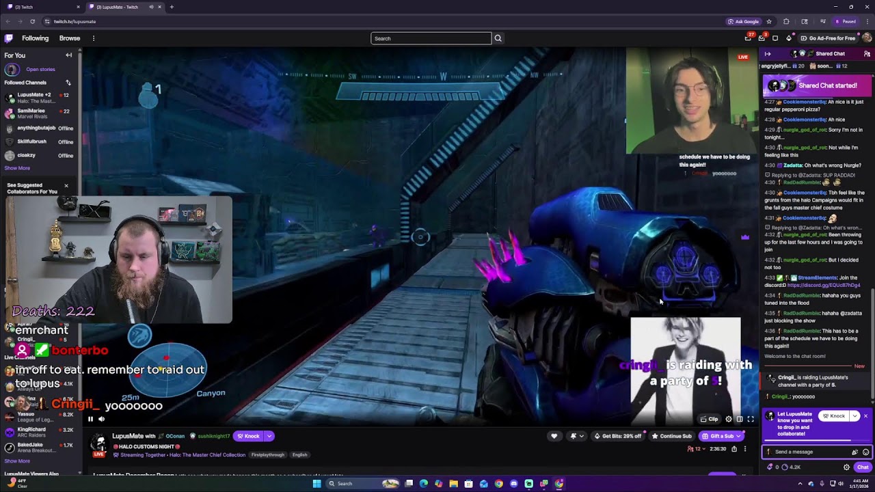Open a new browser tab
The width and height of the screenshot is (875, 492).
click(172, 7)
